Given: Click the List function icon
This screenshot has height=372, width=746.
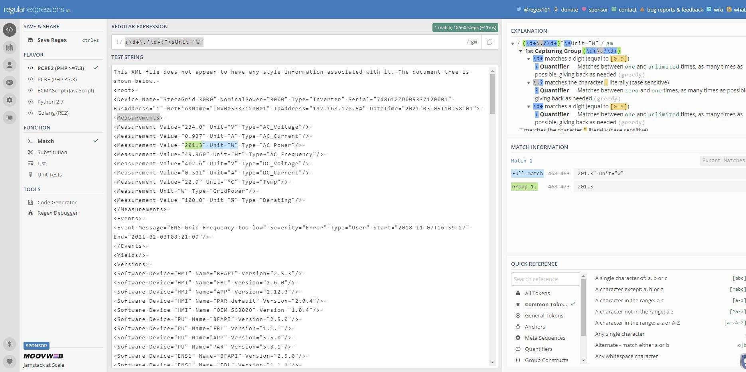Looking at the screenshot, I should tap(31, 163).
